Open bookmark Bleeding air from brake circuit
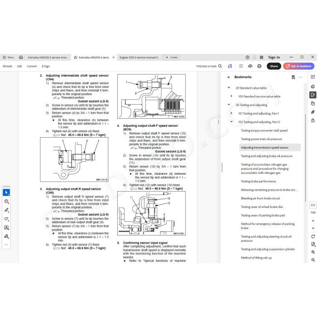The height and width of the screenshot is (317, 317). [x=260, y=198]
